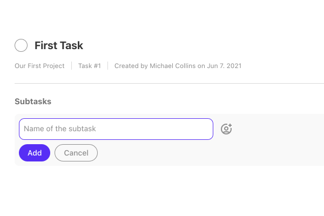Confirm the new subtask with Add
This screenshot has height=216, width=324.
point(35,153)
